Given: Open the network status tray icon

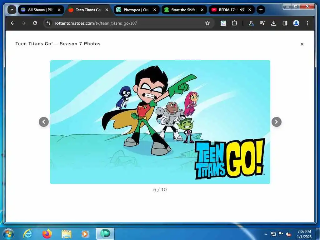Looking at the screenshot, I should pyautogui.click(x=273, y=234).
